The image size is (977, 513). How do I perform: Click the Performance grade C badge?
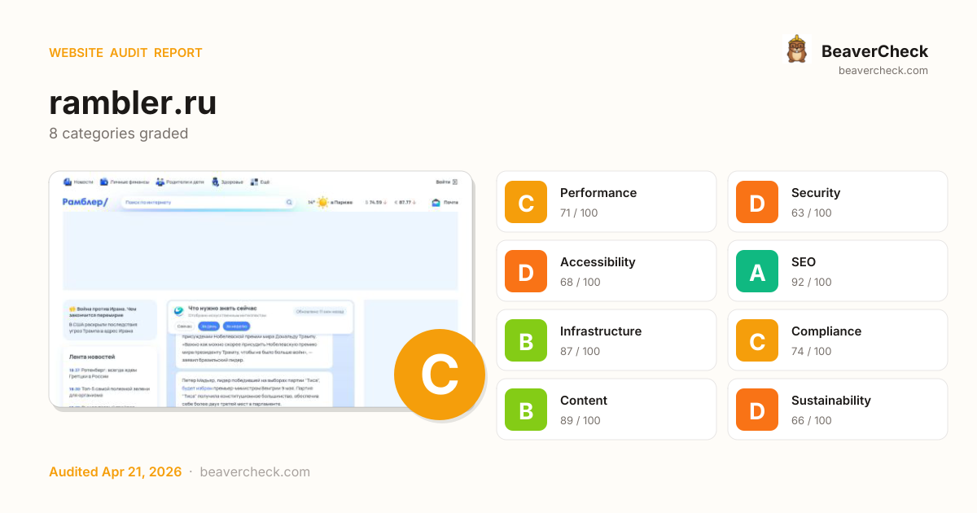(526, 202)
